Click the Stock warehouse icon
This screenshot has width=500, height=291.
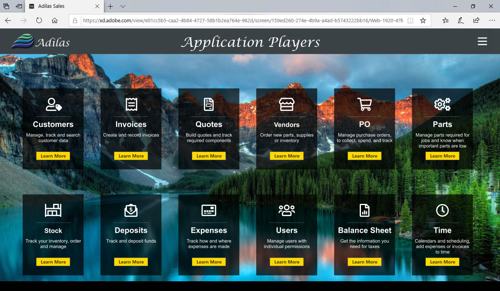click(x=53, y=211)
